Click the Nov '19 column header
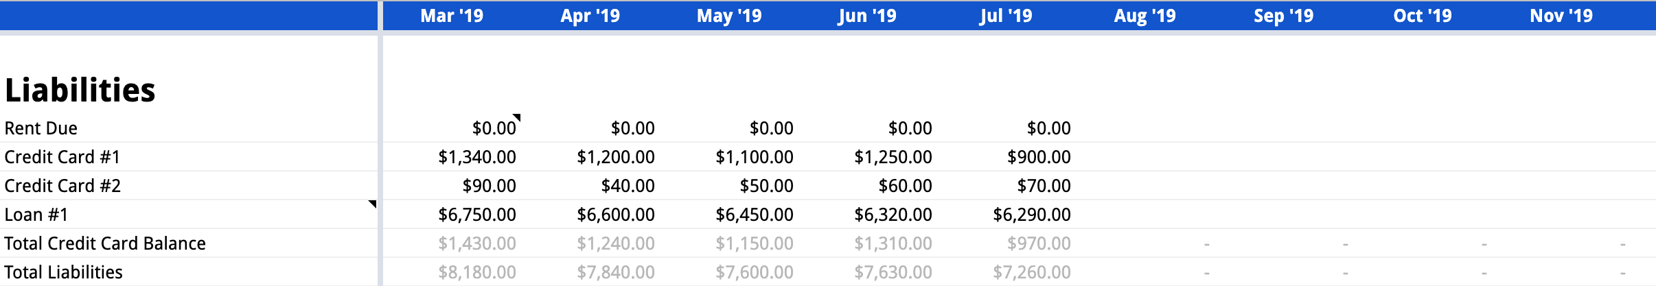 click(1561, 16)
